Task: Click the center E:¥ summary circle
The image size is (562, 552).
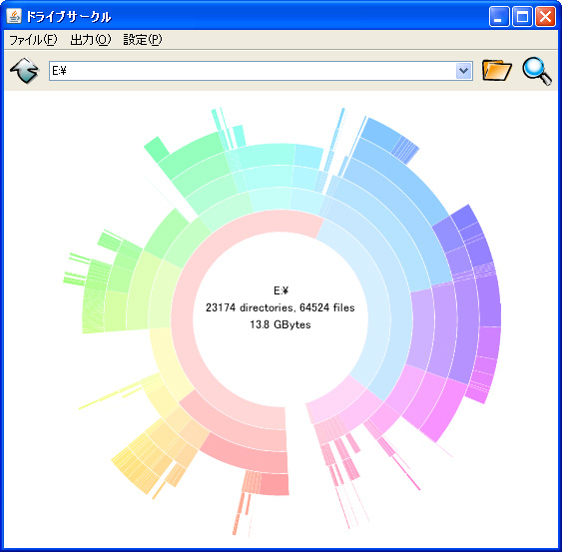Action: pos(281,308)
